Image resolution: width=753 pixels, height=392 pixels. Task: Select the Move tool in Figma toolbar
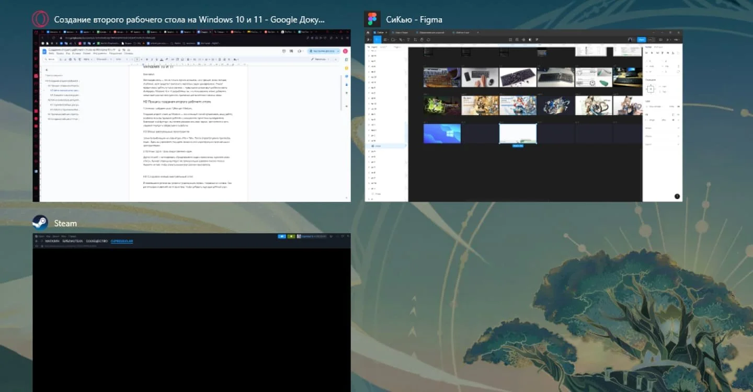coord(377,39)
